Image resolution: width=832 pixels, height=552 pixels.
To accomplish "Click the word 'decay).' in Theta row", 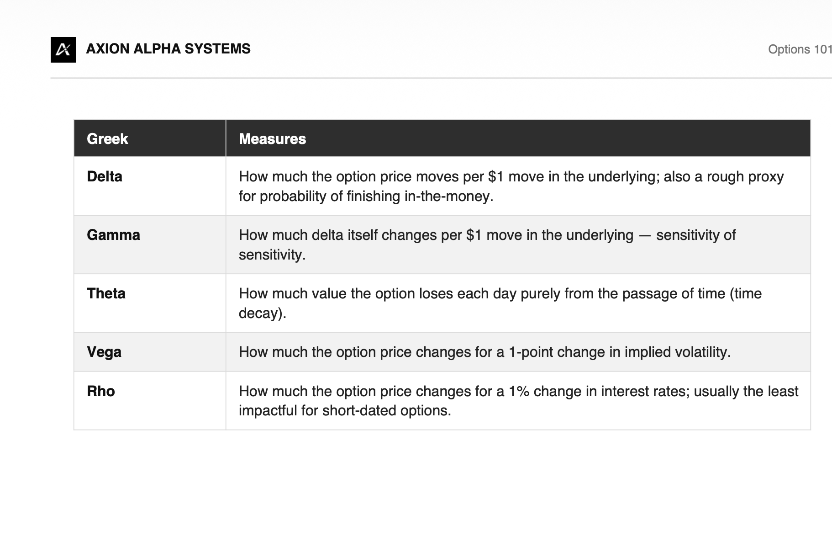I will 263,313.
